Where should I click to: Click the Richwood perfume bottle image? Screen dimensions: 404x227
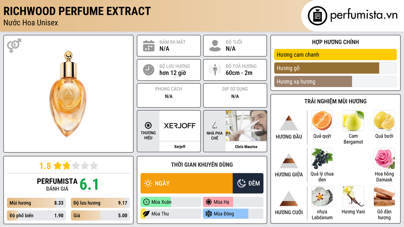[x=68, y=94]
